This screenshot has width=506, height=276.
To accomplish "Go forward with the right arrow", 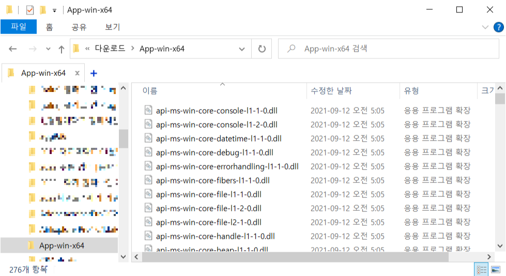I will [33, 49].
